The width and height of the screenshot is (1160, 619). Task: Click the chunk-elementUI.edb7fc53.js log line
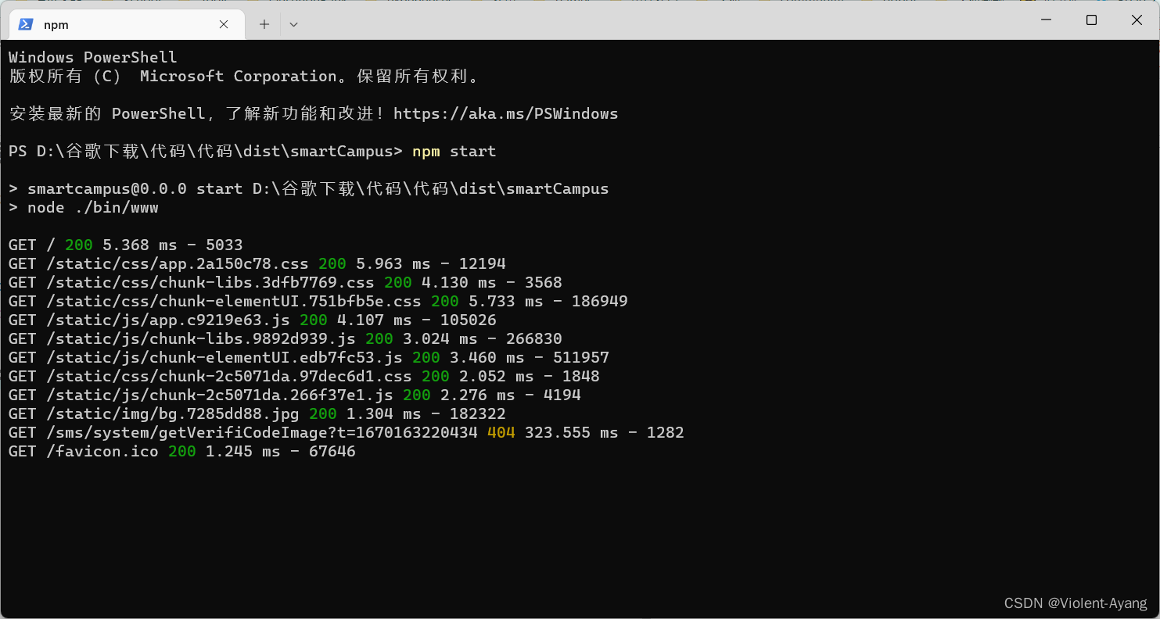309,357
